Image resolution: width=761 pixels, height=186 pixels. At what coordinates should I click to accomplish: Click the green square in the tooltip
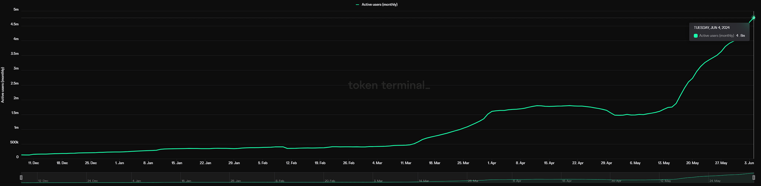[695, 36]
